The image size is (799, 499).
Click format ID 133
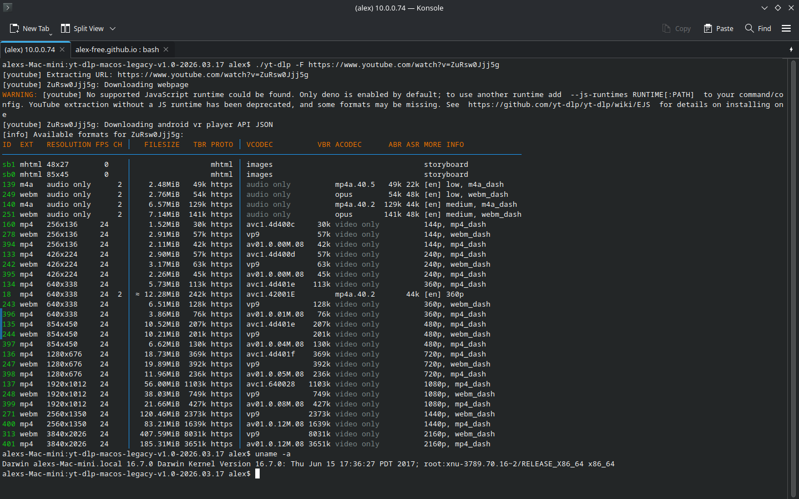tap(9, 254)
